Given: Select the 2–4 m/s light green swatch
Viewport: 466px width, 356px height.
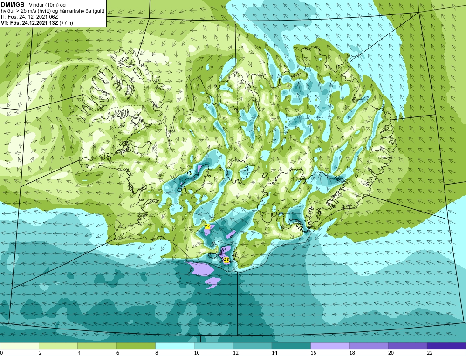Looking at the screenshot, I should tap(58, 346).
